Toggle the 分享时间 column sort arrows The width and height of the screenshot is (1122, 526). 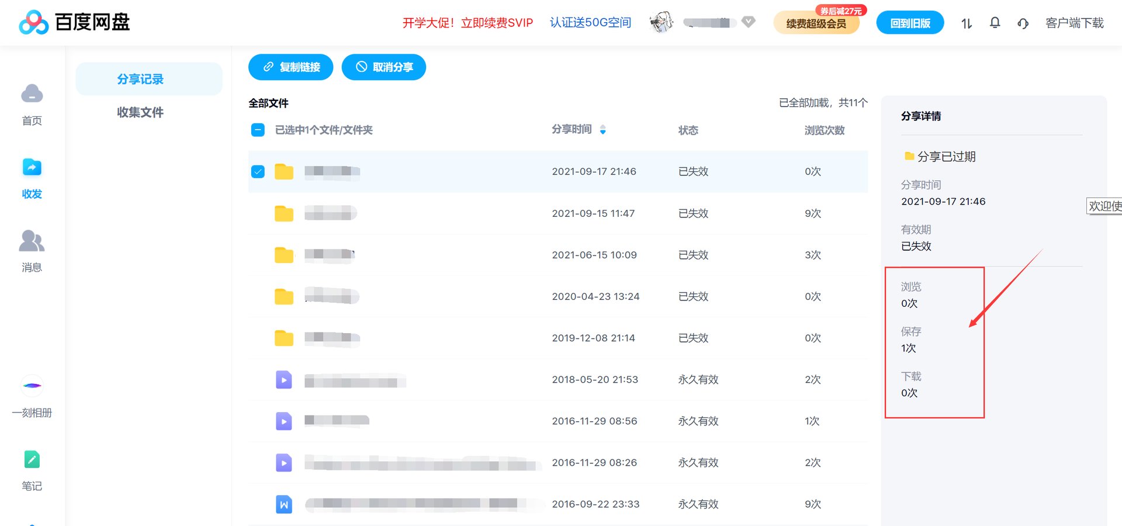coord(603,130)
